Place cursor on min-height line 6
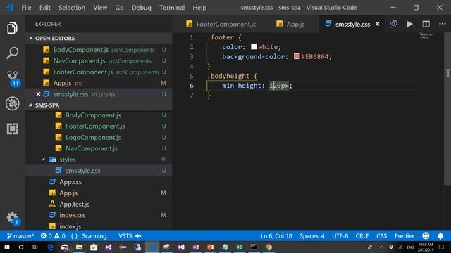The height and width of the screenshot is (253, 451). 257,86
